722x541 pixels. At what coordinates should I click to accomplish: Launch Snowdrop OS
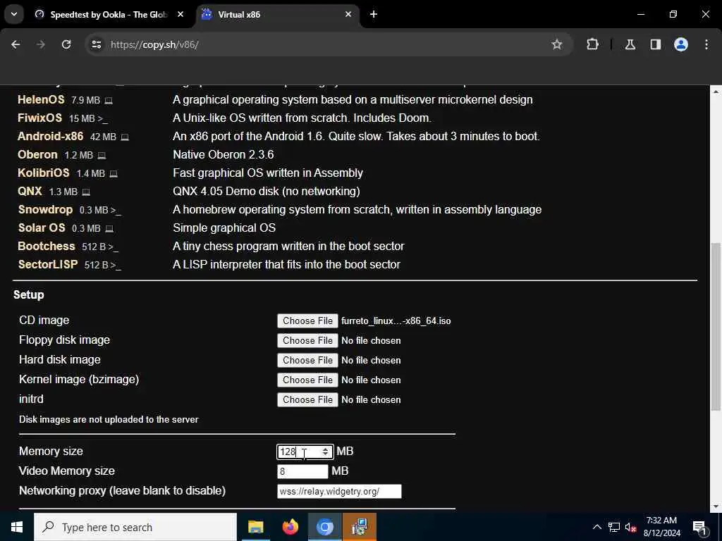45,209
